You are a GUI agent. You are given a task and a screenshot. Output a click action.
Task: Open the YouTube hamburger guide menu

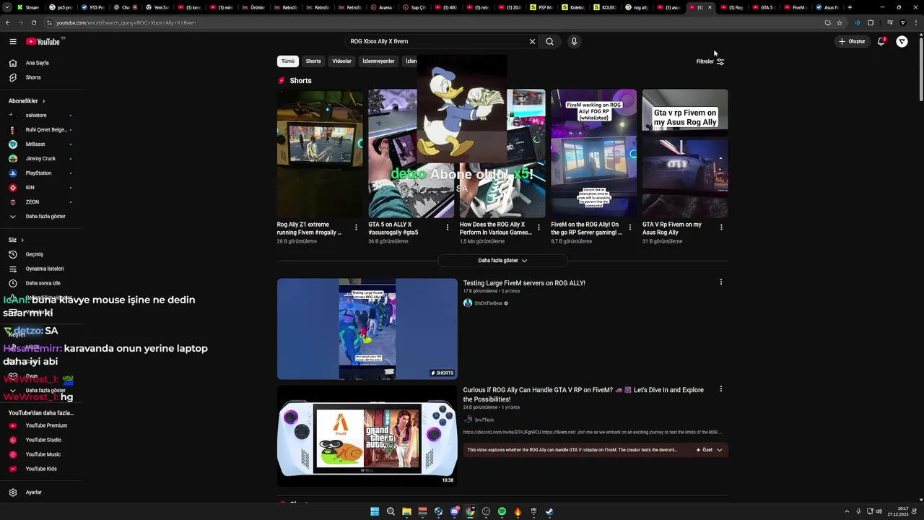13,42
